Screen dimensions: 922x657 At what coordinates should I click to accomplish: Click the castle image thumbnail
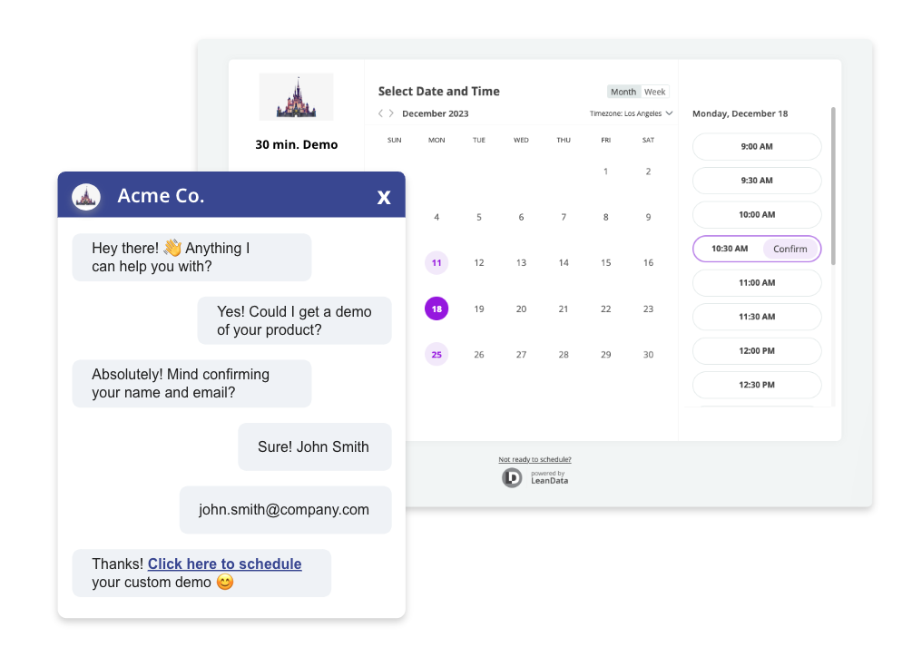tap(296, 97)
